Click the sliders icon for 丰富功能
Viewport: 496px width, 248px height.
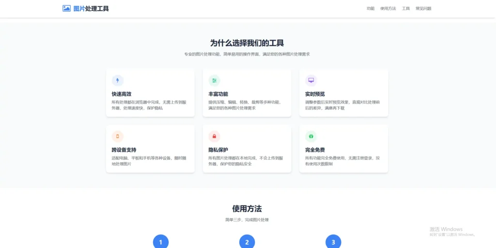pyautogui.click(x=214, y=80)
